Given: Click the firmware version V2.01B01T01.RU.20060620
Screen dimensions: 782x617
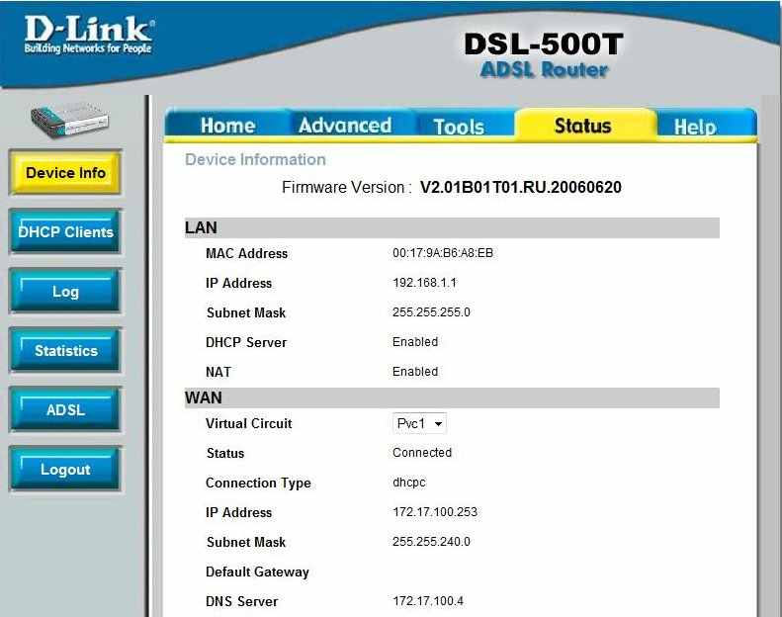Looking at the screenshot, I should tap(521, 187).
